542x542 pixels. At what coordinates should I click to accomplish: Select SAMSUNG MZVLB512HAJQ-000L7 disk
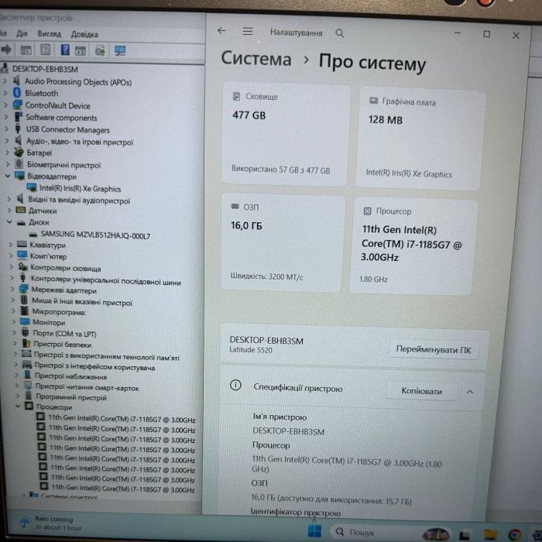(96, 235)
